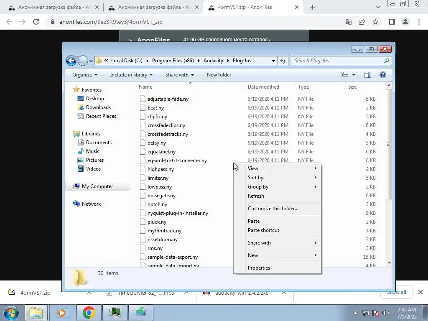The height and width of the screenshot is (321, 428).
Task: Open a new Chrome tab with plus
Action: pos(313,8)
